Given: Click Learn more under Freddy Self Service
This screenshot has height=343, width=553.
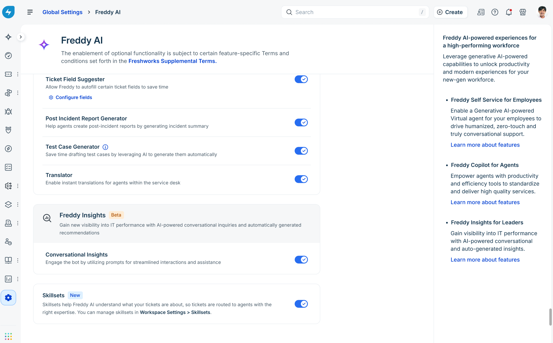Looking at the screenshot, I should tap(485, 145).
